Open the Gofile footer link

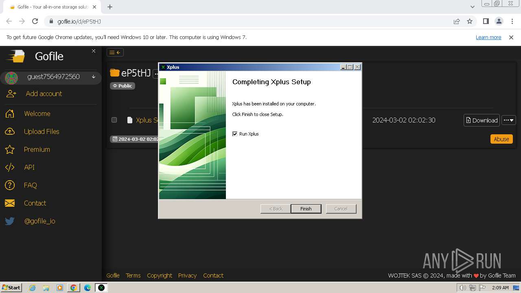point(113,276)
